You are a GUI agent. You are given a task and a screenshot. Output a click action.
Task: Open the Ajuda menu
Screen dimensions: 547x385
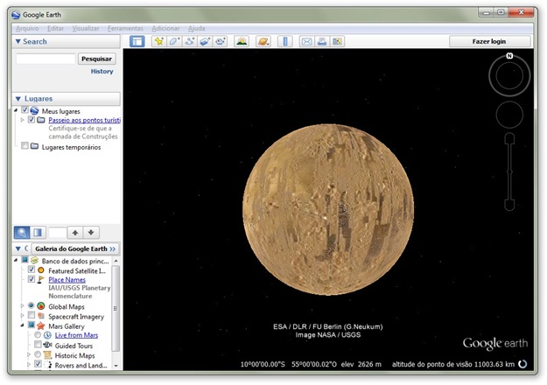point(197,28)
